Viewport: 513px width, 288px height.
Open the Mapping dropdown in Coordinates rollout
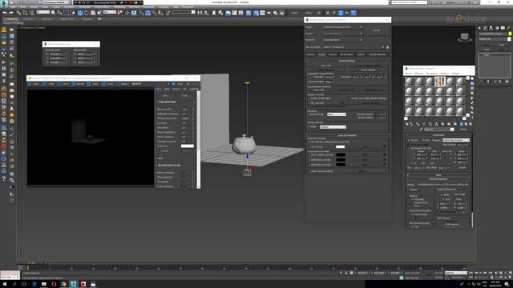coord(456,140)
